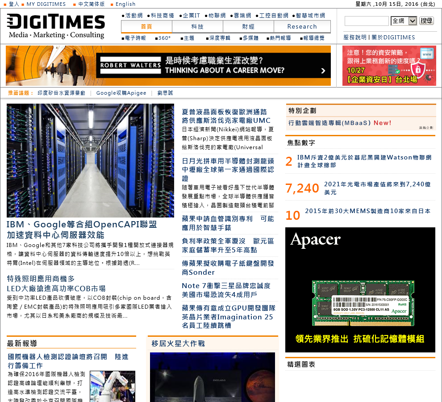Open IBM斥資2億美元 Watson物聯網 item

364,161
